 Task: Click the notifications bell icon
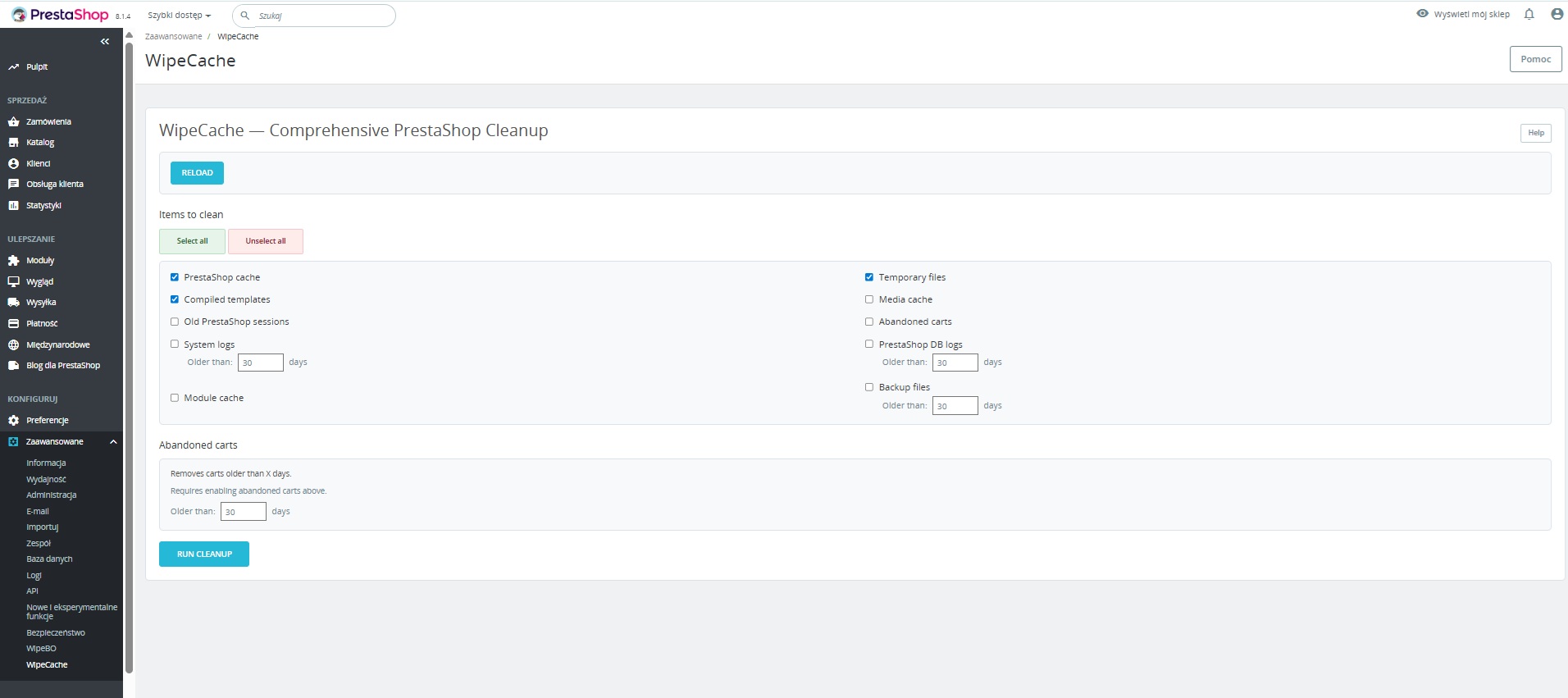tap(1529, 14)
